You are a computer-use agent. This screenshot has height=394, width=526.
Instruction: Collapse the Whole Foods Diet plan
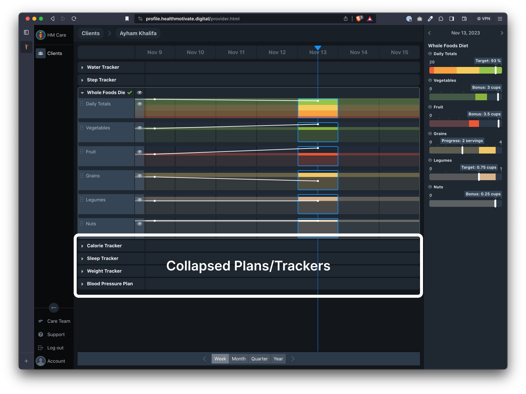click(x=82, y=93)
